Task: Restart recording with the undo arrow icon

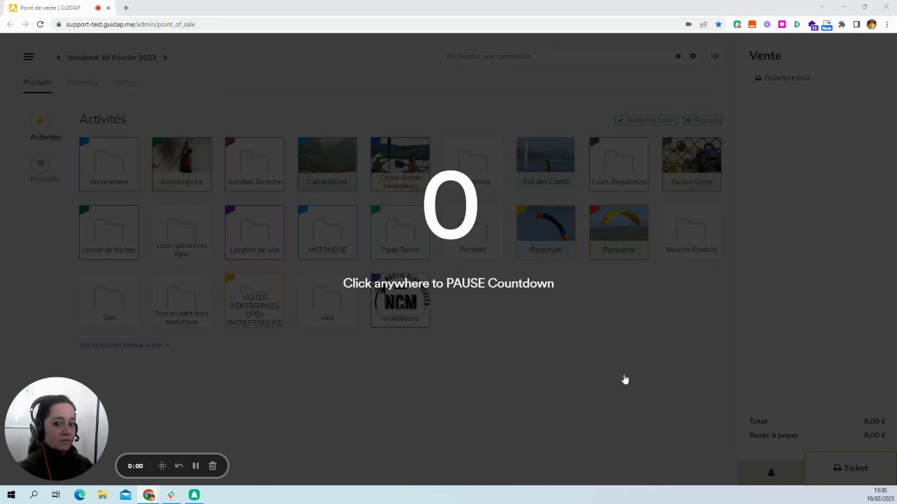Action: [179, 465]
